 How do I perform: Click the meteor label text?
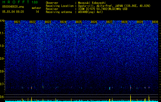pyautogui.click(x=36, y=8)
